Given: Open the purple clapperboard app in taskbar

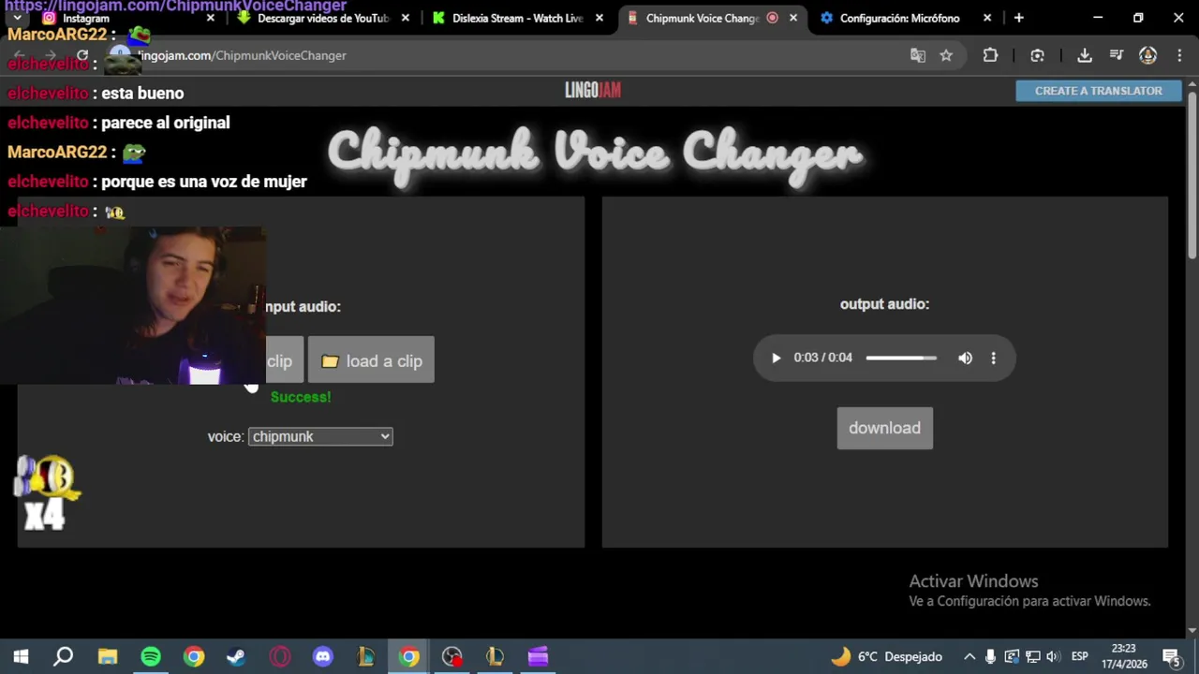Looking at the screenshot, I should tap(538, 656).
